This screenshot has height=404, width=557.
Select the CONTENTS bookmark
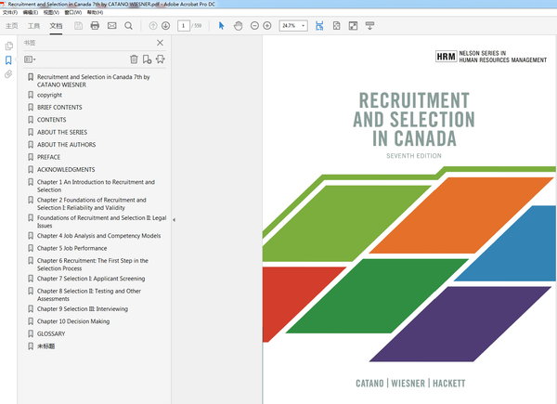coord(51,120)
